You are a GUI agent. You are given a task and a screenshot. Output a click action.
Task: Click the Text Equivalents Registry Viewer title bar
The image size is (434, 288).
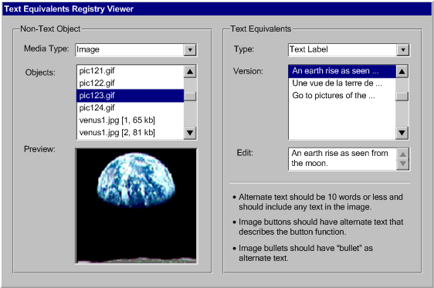pos(217,8)
